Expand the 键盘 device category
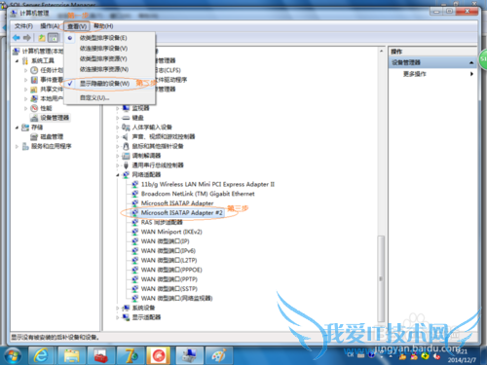 point(118,118)
